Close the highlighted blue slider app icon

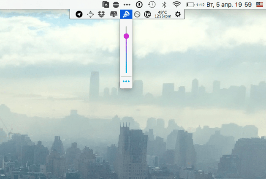[126, 14]
